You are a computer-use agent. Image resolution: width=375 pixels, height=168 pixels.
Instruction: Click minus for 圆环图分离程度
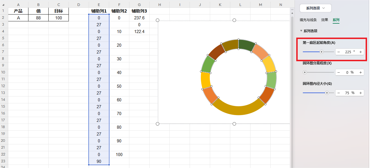pos(339,73)
